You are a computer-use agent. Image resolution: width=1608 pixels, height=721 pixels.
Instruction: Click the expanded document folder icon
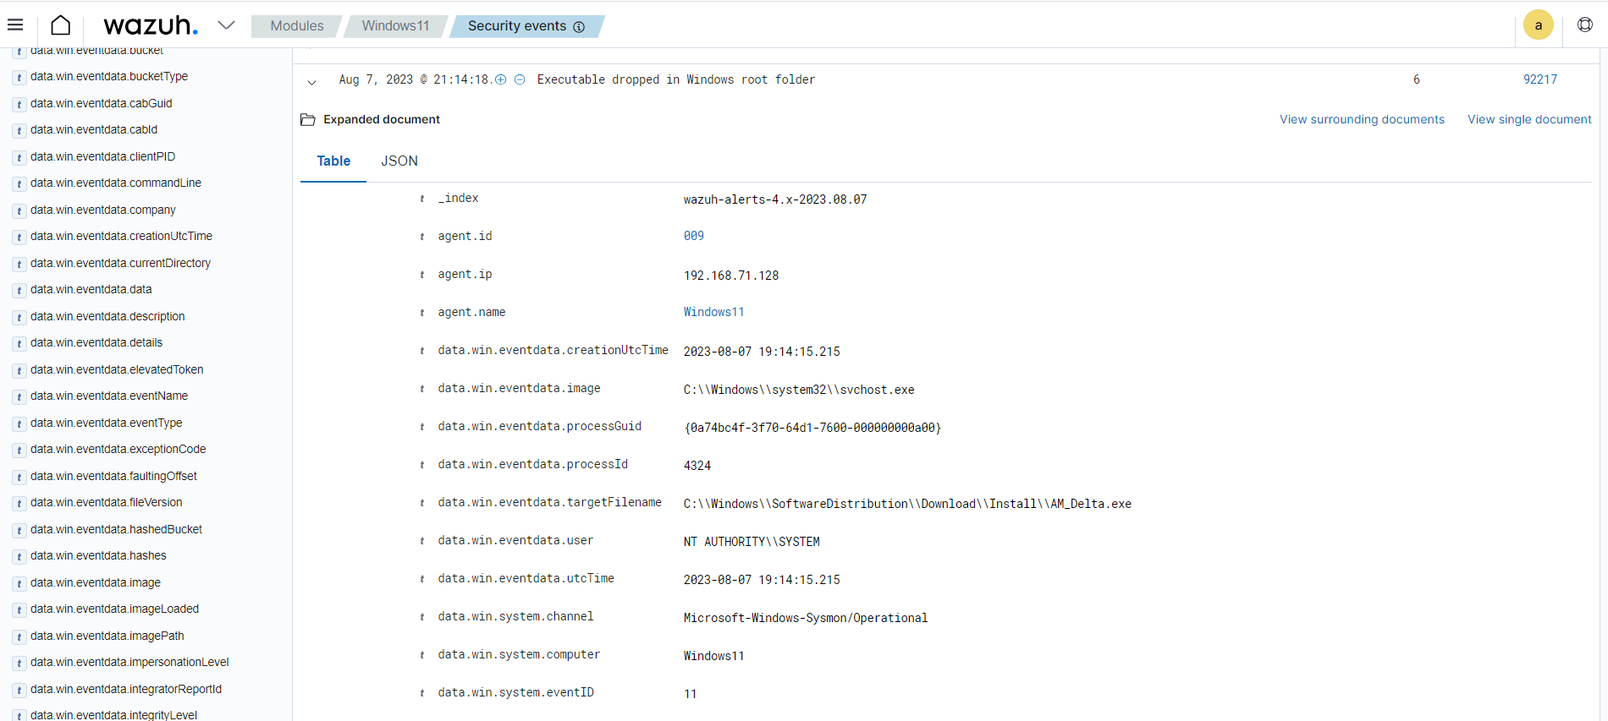(308, 119)
